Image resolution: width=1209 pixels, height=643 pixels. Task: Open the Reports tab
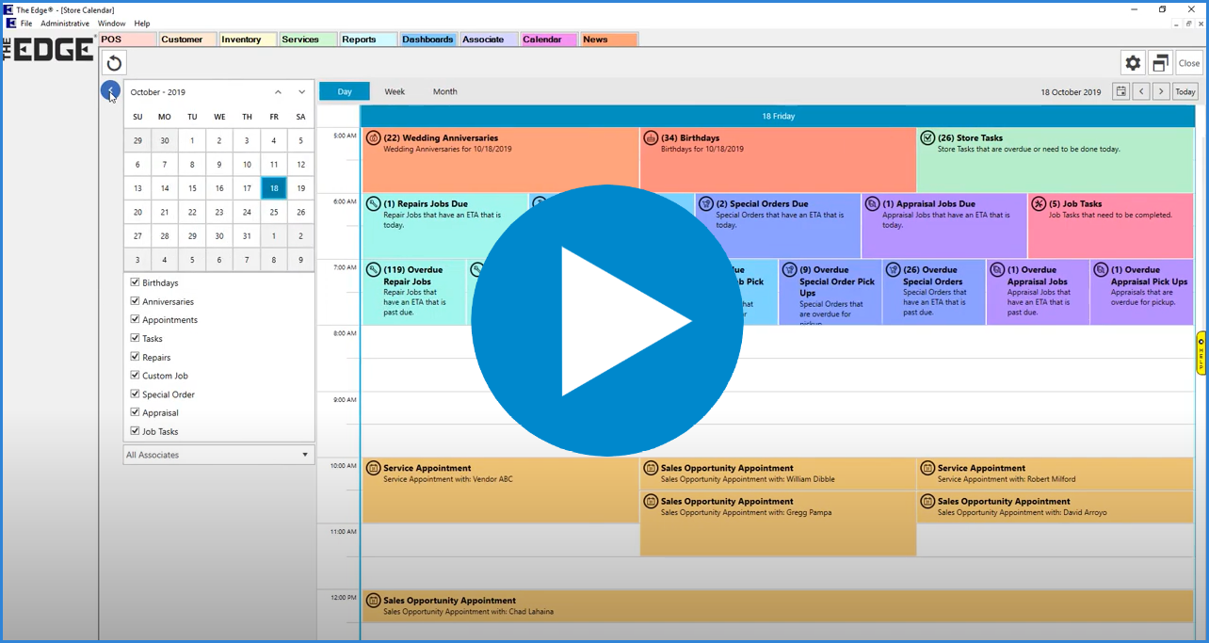coord(367,40)
